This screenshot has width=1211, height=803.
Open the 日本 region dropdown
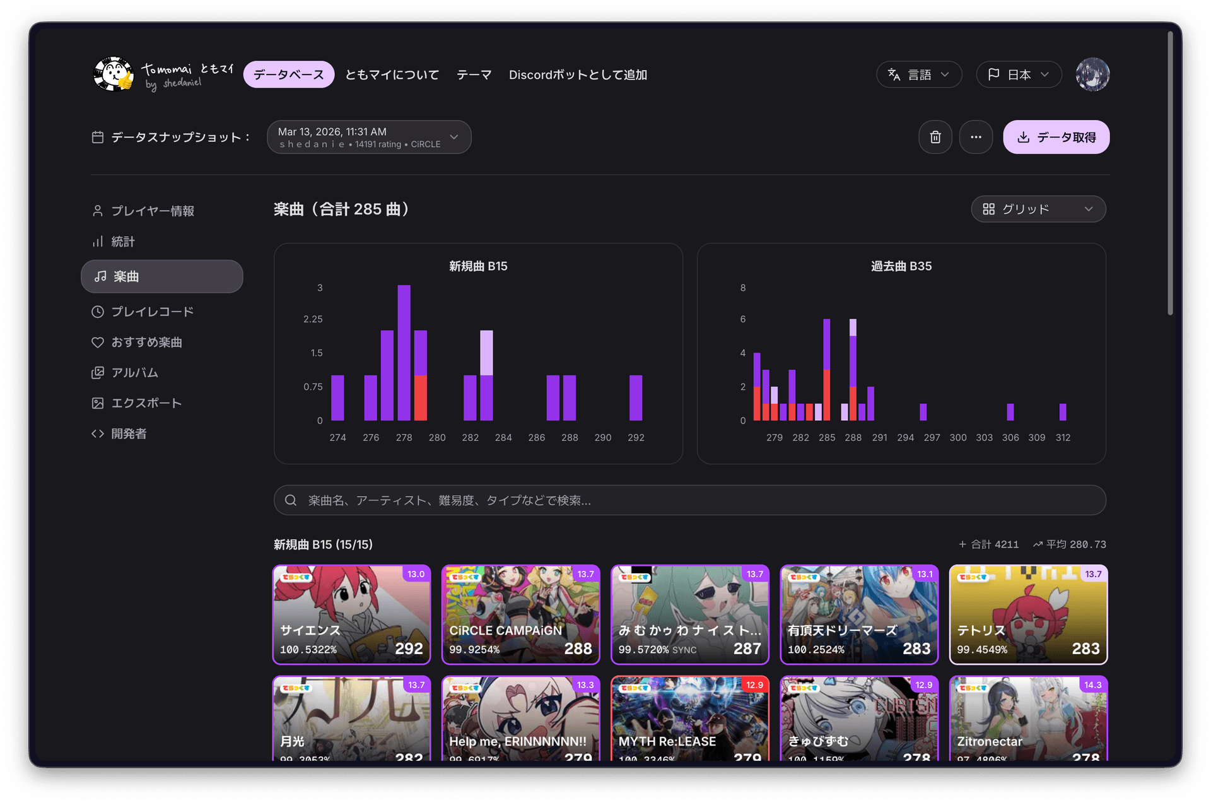1018,74
